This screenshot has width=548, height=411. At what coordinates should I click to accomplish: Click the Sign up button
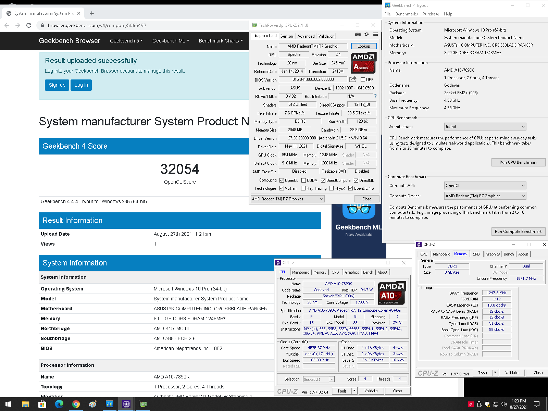[x=57, y=85]
